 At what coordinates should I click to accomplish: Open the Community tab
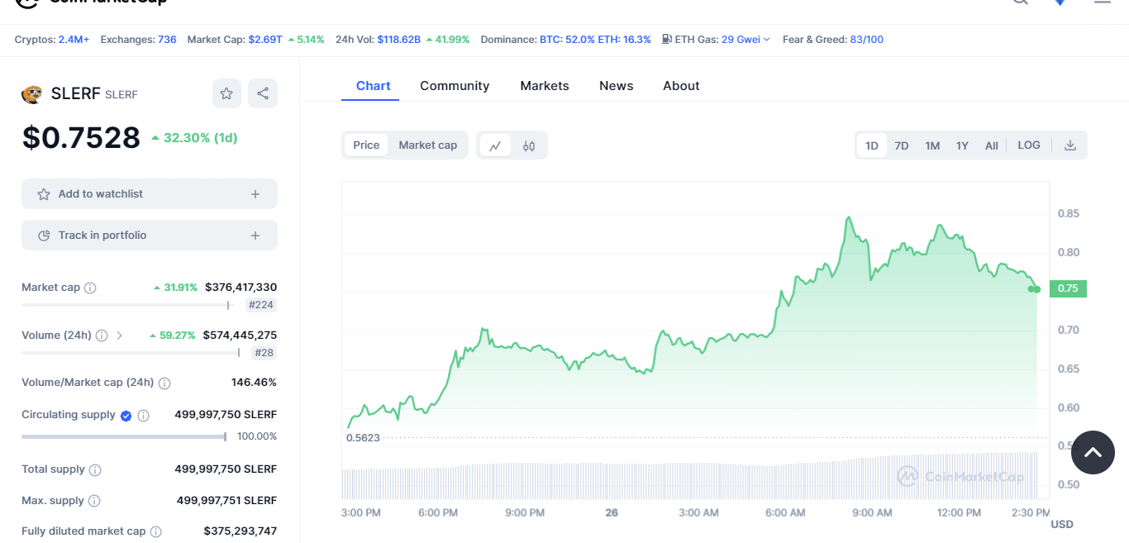click(x=455, y=86)
